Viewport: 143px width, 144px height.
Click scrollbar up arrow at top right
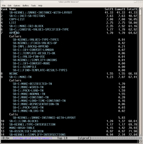140,9
